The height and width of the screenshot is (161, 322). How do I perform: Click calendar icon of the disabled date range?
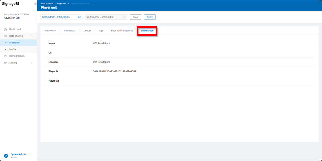click(x=124, y=17)
